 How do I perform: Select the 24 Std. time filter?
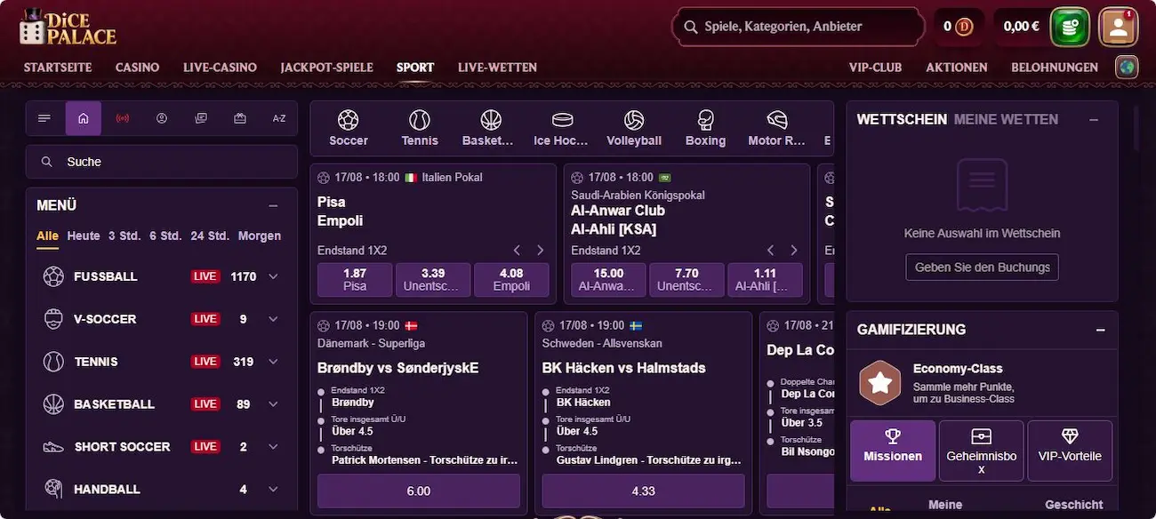210,236
